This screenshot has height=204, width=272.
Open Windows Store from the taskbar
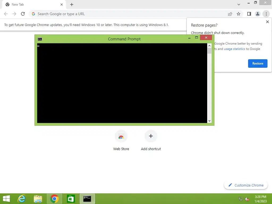(x=71, y=199)
